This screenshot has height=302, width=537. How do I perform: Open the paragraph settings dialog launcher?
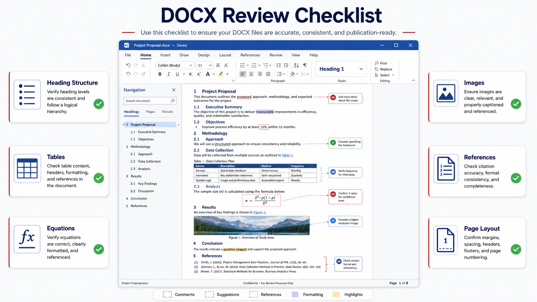(x=233, y=81)
